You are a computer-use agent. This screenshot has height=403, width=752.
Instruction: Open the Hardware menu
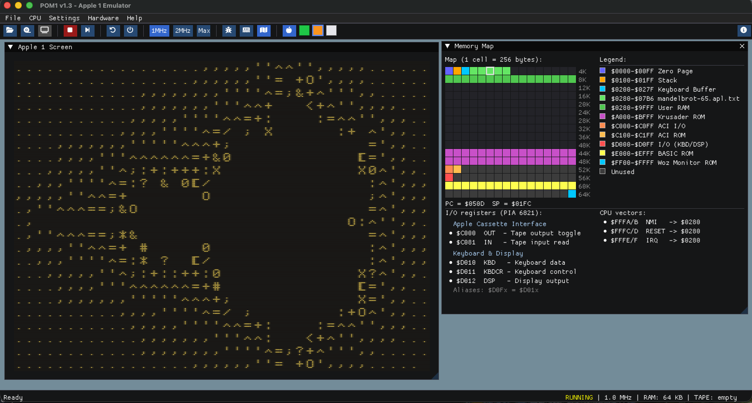103,18
